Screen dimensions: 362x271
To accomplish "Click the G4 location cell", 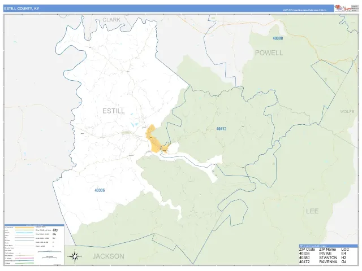I will 344,262.
